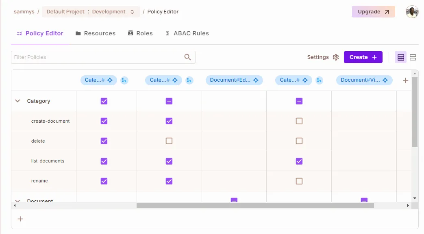
Task: Click the Create button
Action: [x=363, y=57]
